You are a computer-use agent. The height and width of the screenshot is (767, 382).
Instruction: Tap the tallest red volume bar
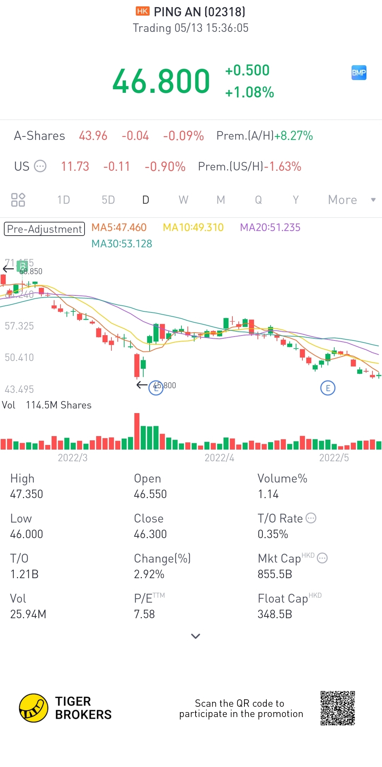click(137, 431)
